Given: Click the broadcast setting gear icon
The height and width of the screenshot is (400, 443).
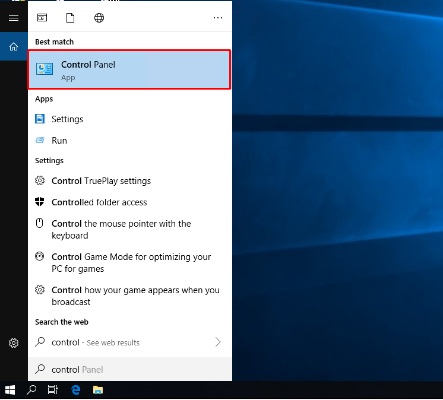Looking at the screenshot, I should pos(40,290).
